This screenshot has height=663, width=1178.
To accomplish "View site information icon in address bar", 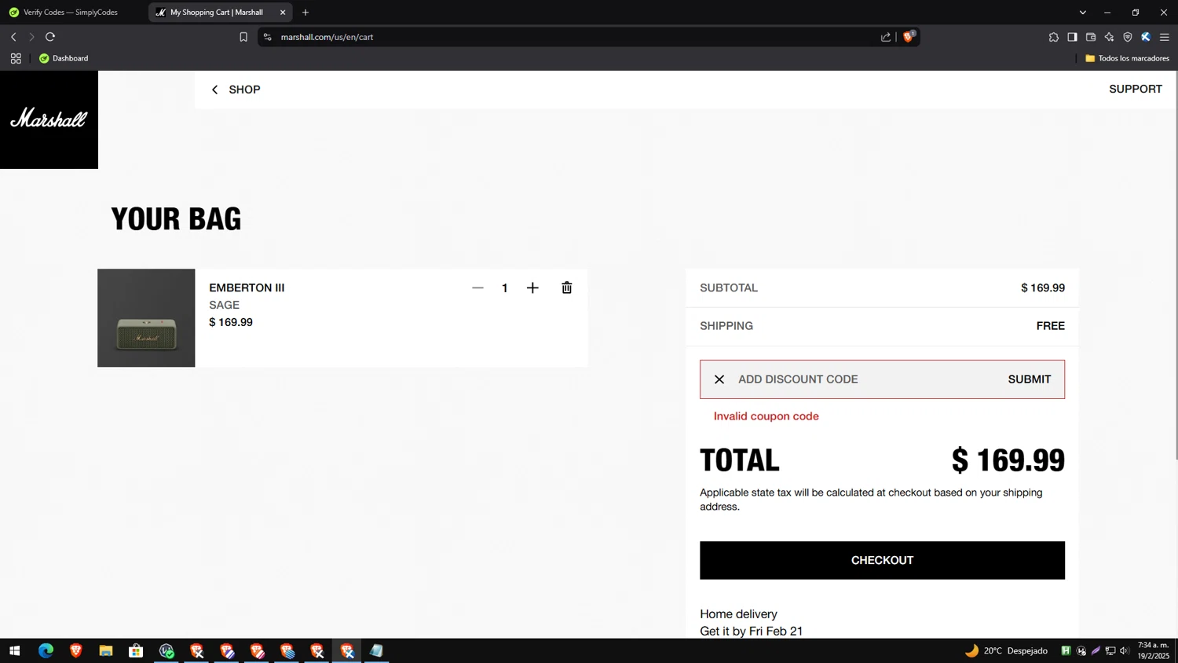I will 268,37.
